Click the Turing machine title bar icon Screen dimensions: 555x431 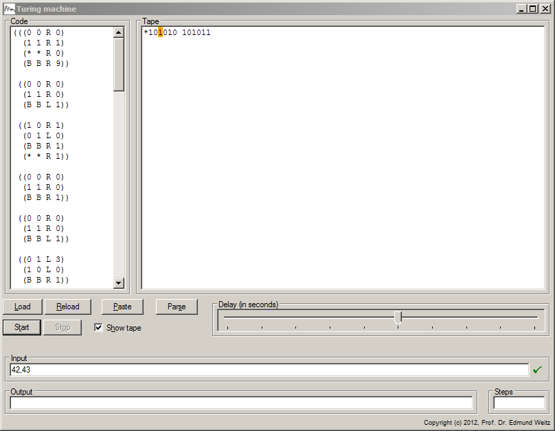pos(10,9)
